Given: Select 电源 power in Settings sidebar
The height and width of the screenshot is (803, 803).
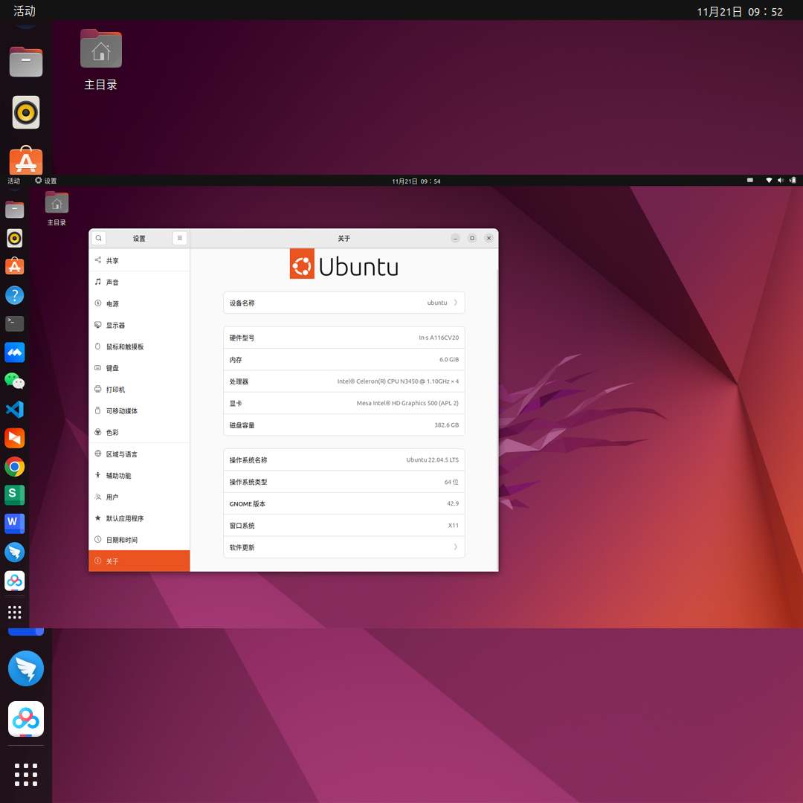Looking at the screenshot, I should point(139,303).
